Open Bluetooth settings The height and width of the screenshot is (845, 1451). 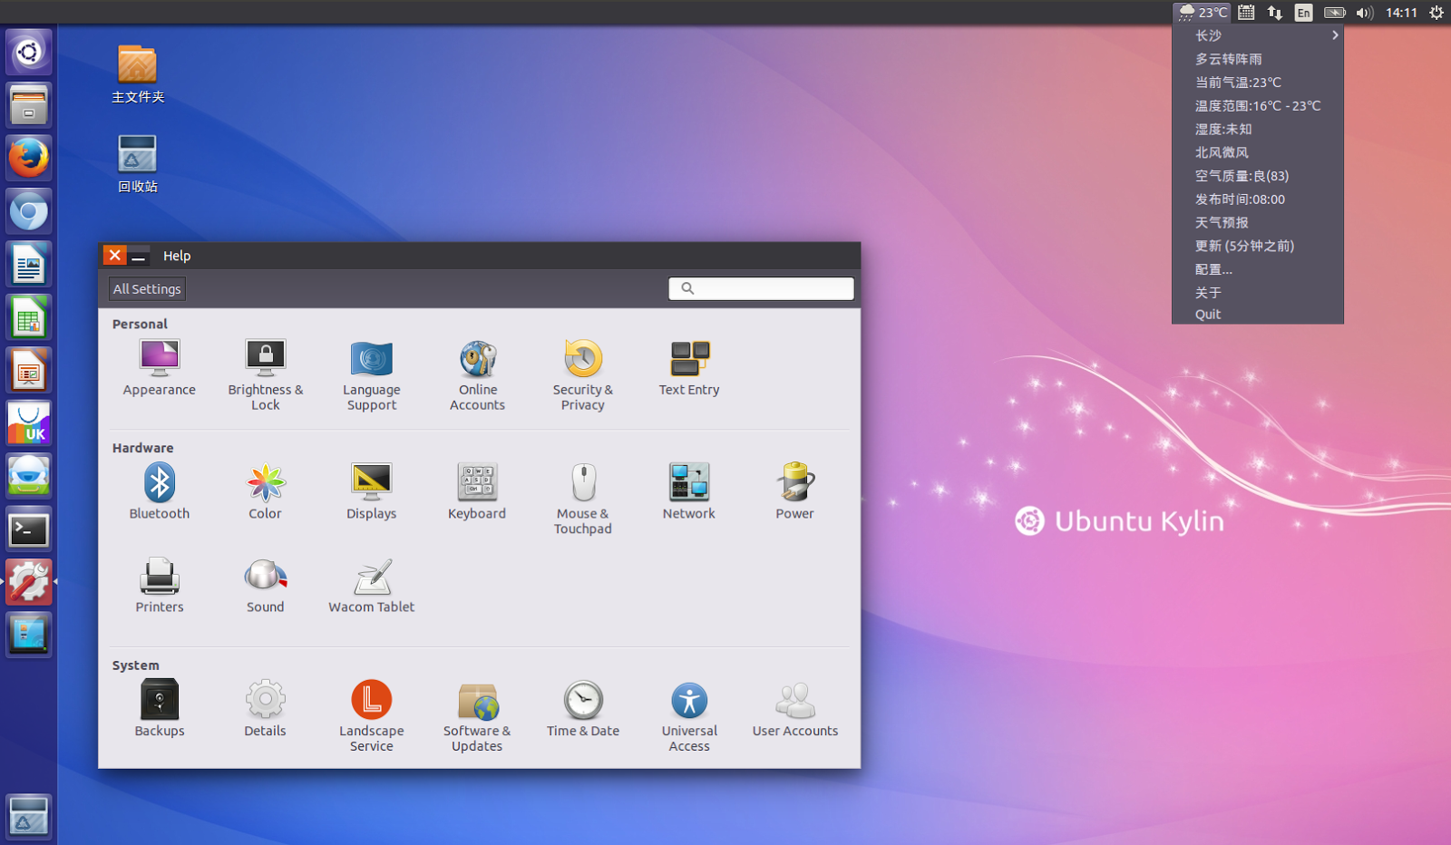(x=159, y=490)
